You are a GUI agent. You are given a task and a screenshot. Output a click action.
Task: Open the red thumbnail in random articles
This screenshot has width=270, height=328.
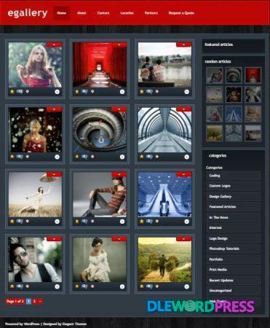(253, 75)
